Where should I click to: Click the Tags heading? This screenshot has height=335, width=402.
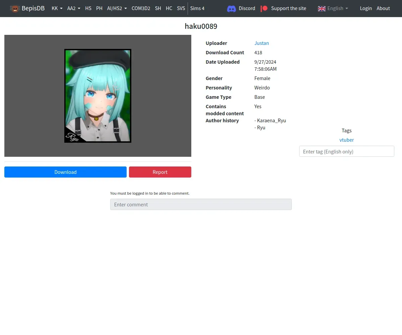[x=347, y=131]
